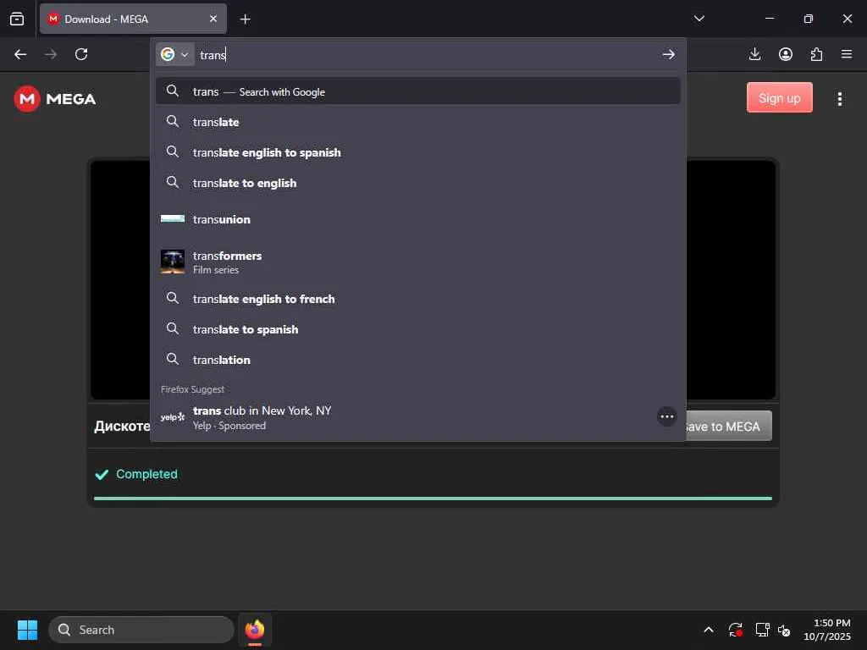
Task: Show hidden system tray icons
Action: [709, 630]
